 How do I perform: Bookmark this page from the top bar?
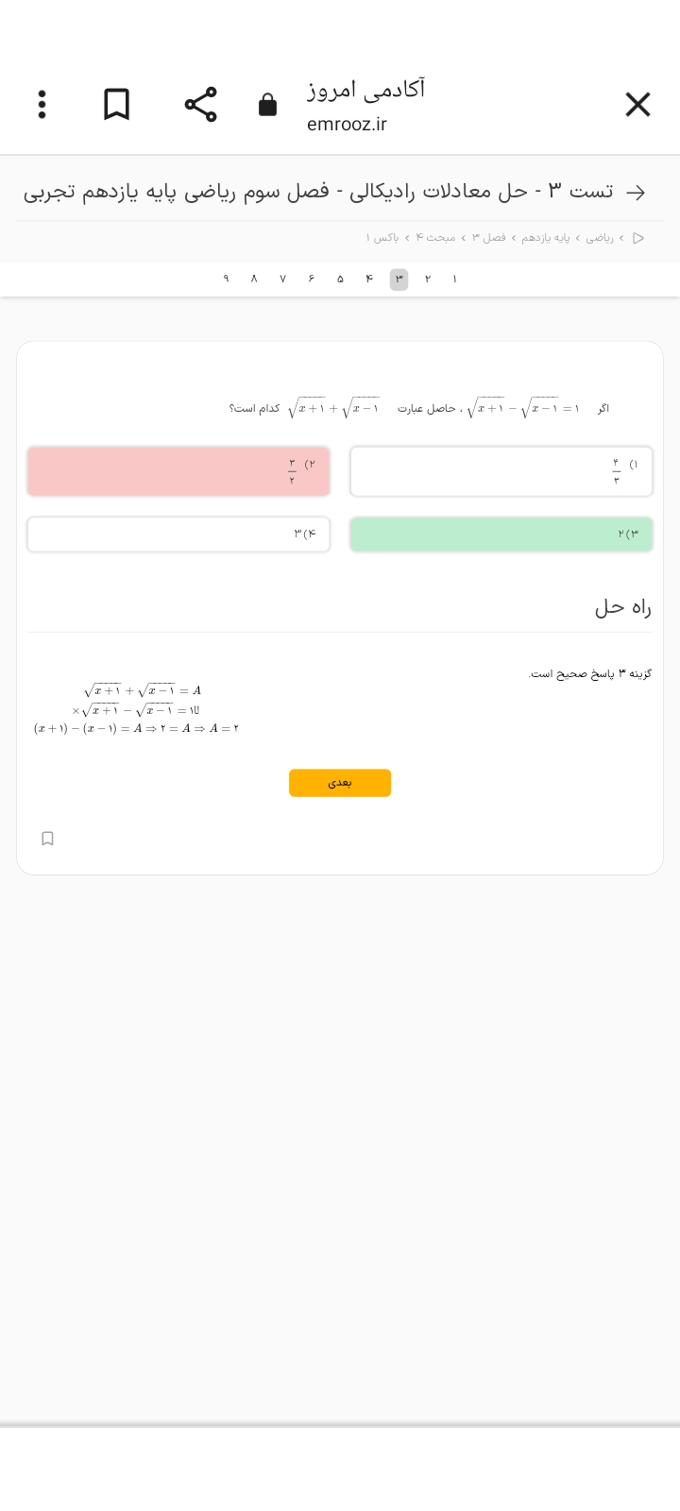click(116, 105)
